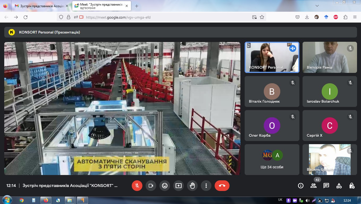Open the Firefox downloads panel
The width and height of the screenshot is (361, 204).
[307, 17]
